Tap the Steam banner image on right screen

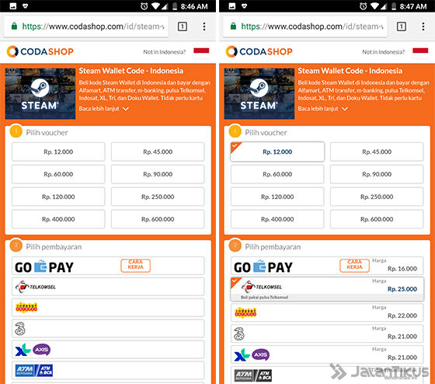click(259, 93)
